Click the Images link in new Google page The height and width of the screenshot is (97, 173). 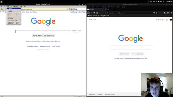point(162,20)
